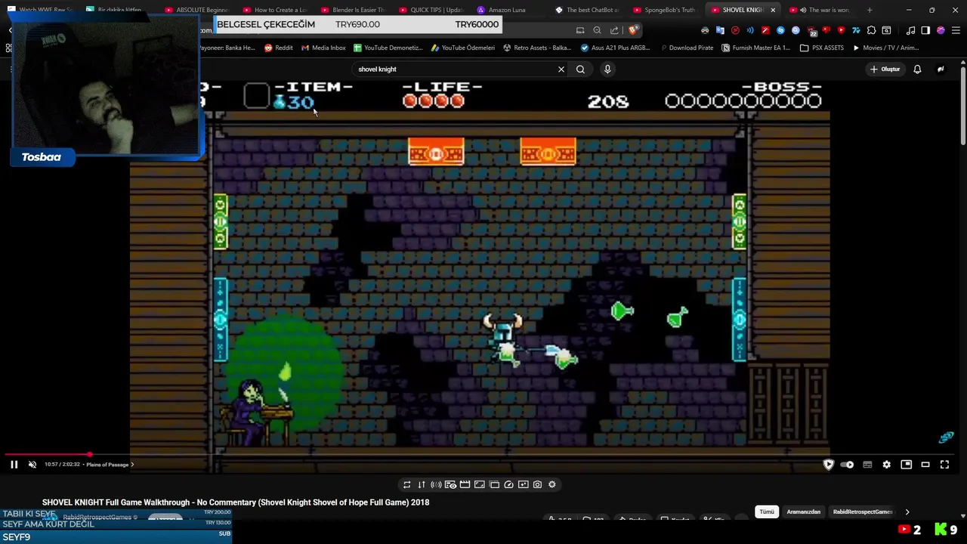Viewport: 967px width, 544px height.
Task: Switch to miniplayer mode
Action: tap(907, 465)
